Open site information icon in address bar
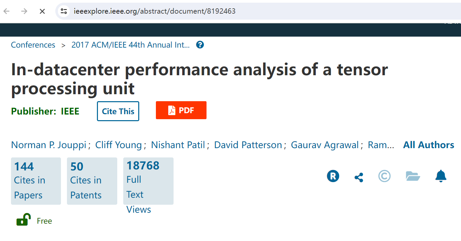Viewport: 461px width, 241px height. click(64, 11)
